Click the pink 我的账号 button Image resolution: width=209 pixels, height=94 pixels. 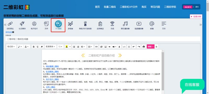pyautogui.click(x=188, y=7)
